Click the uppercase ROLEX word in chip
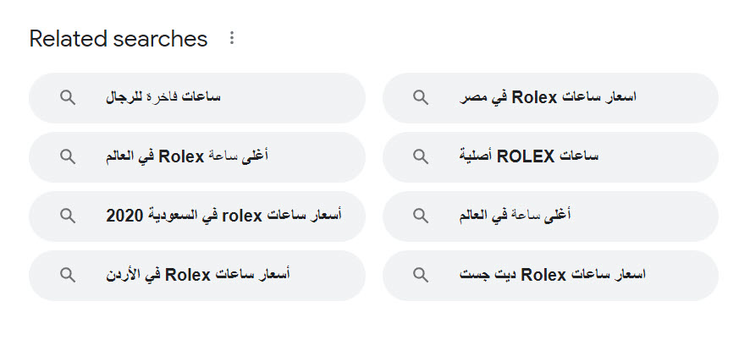This screenshot has width=750, height=345. [525, 156]
